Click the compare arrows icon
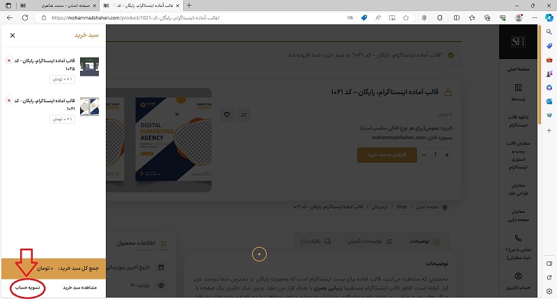 (x=244, y=115)
